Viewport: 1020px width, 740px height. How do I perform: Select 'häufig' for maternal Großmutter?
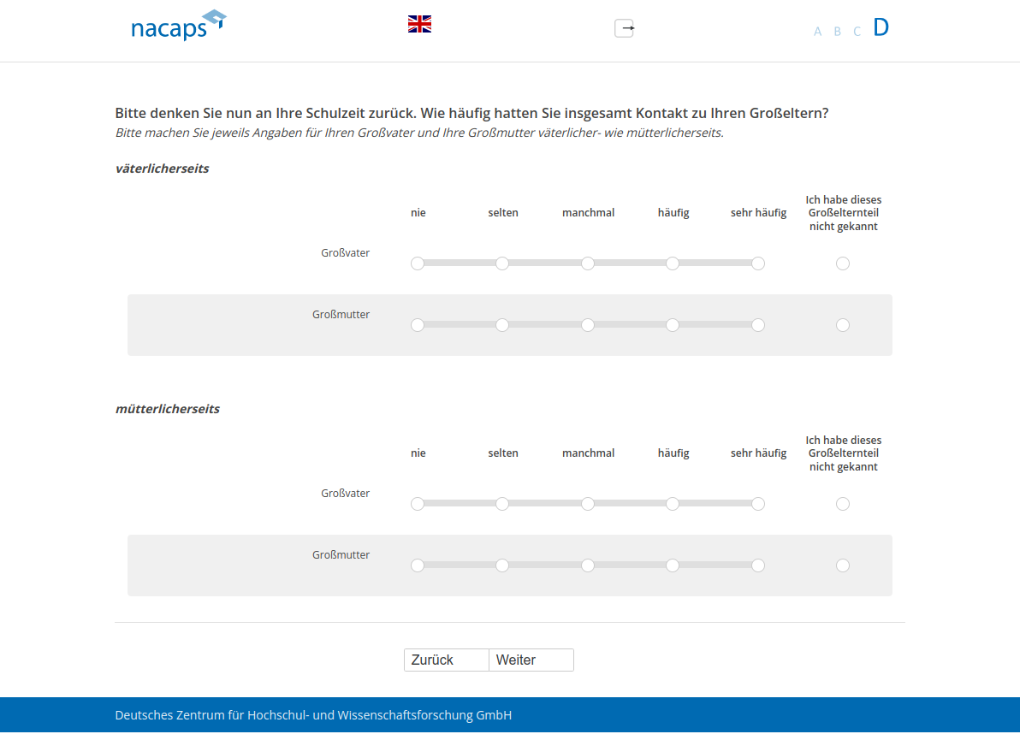coord(673,565)
